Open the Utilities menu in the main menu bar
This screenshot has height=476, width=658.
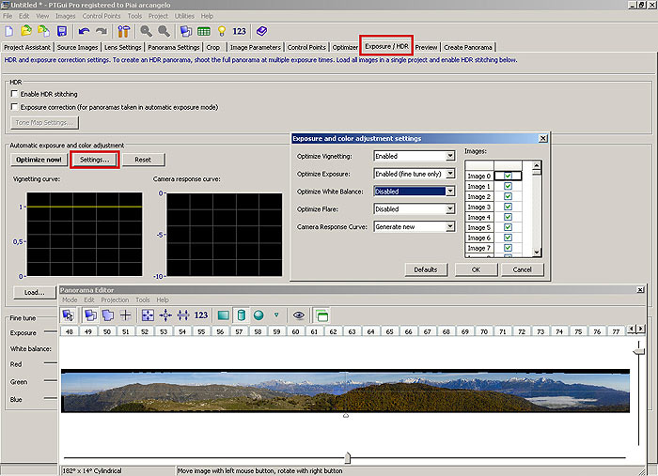184,16
